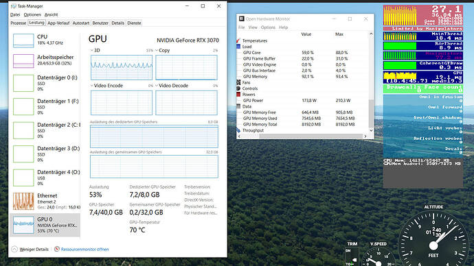Switch to the Autostart tab
Image resolution: width=474 pixels, height=266 pixels.
click(x=80, y=23)
